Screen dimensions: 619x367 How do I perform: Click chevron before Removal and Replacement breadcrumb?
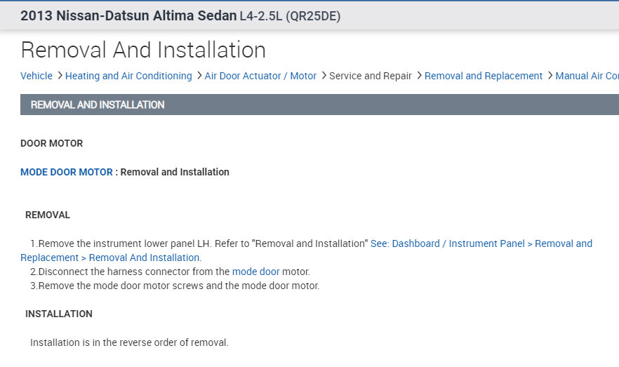point(418,76)
